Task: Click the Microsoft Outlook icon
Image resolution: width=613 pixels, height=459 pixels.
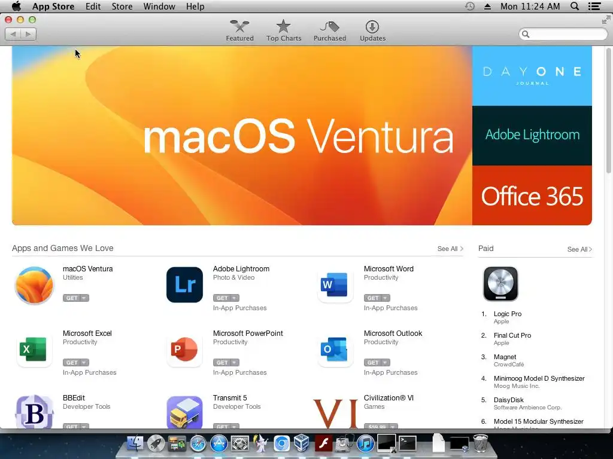Action: 335,349
